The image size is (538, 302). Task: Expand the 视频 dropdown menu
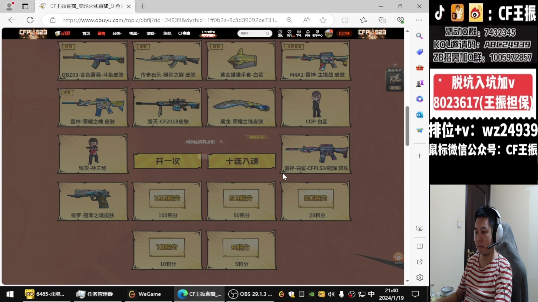tap(134, 34)
